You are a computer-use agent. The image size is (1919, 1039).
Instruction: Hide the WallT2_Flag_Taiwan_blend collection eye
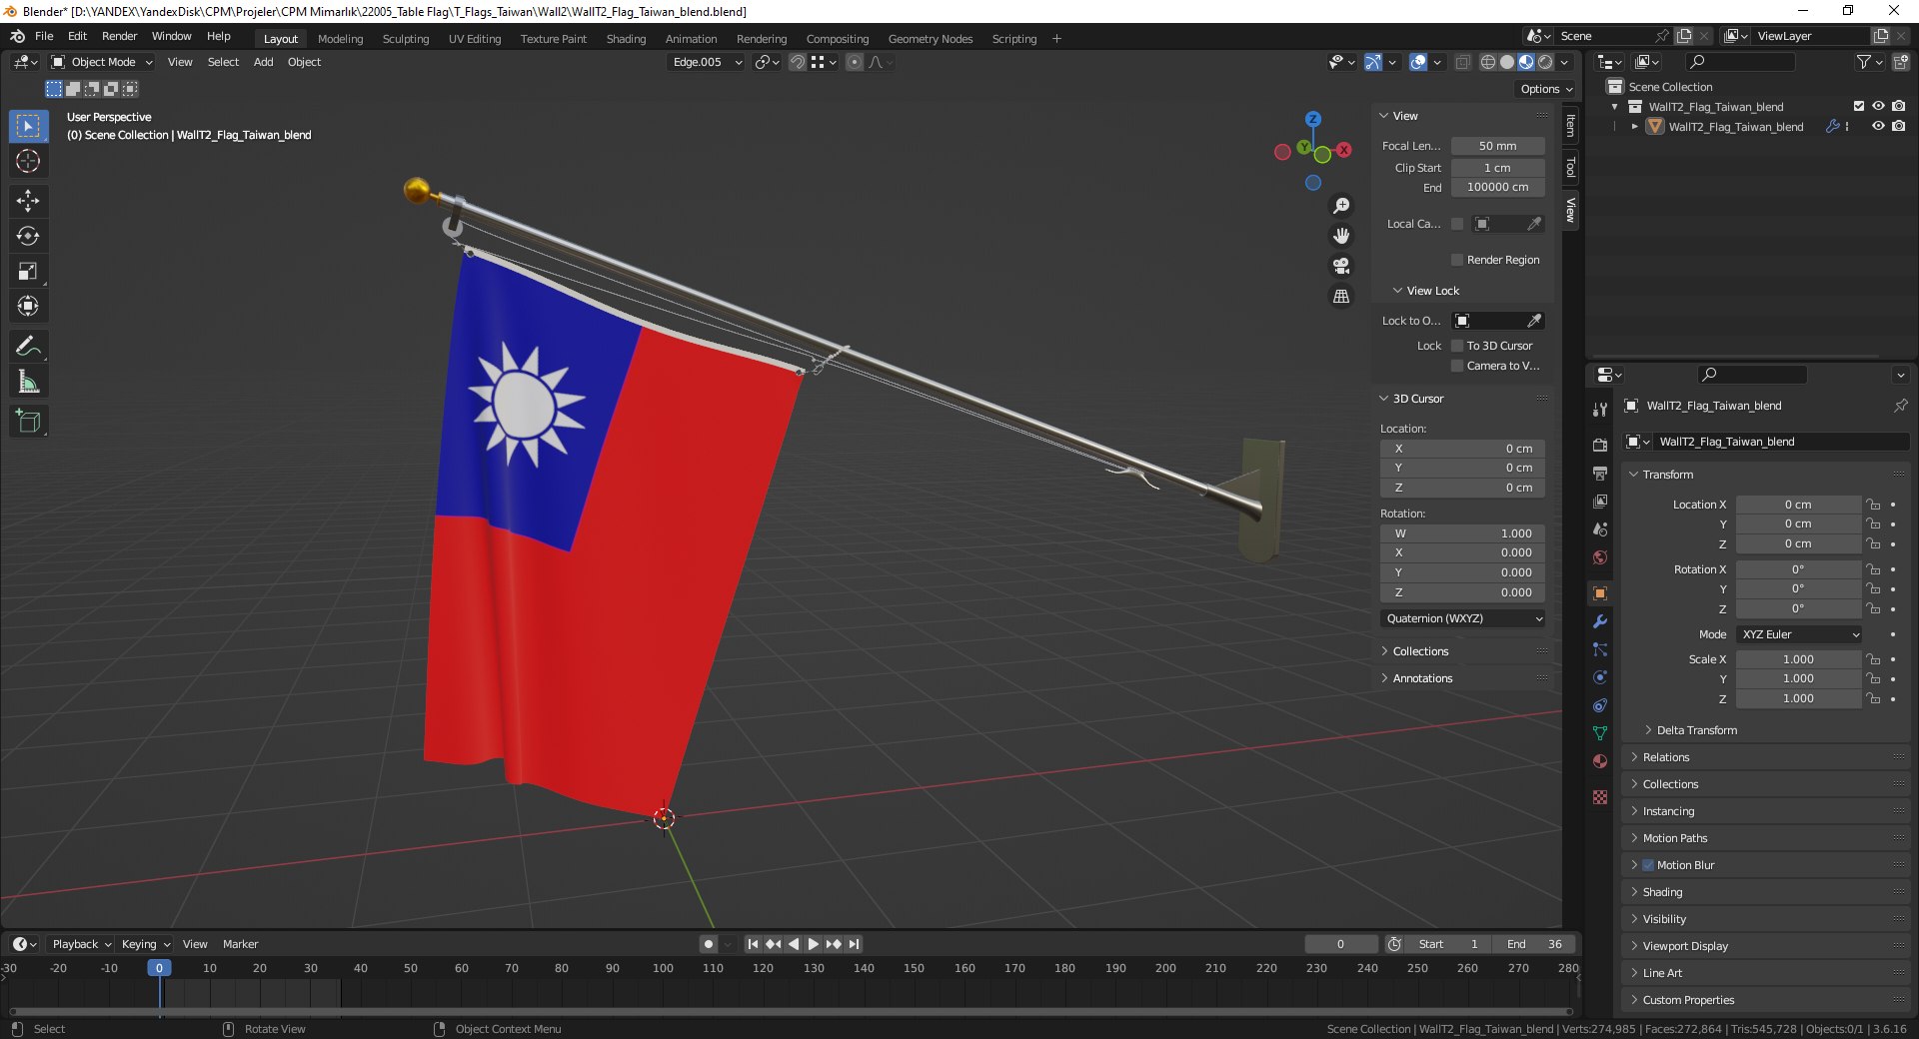pos(1878,106)
